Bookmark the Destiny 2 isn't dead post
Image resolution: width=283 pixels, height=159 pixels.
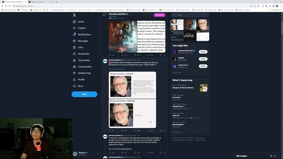pos(161,152)
